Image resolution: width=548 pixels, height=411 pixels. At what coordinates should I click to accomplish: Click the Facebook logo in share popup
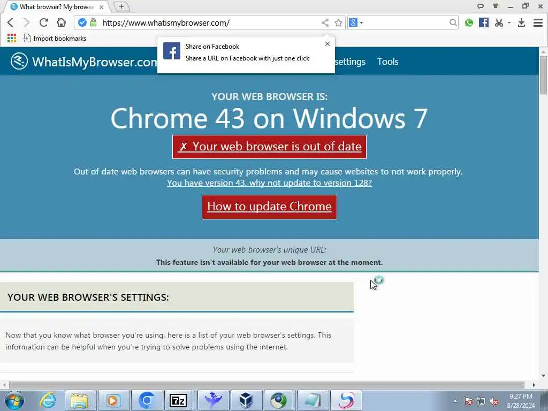tap(172, 51)
